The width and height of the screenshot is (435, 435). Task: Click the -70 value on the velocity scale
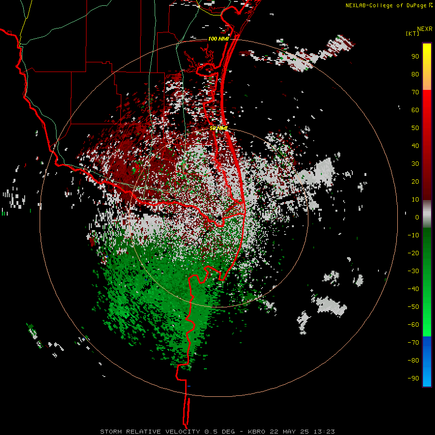(x=413, y=343)
